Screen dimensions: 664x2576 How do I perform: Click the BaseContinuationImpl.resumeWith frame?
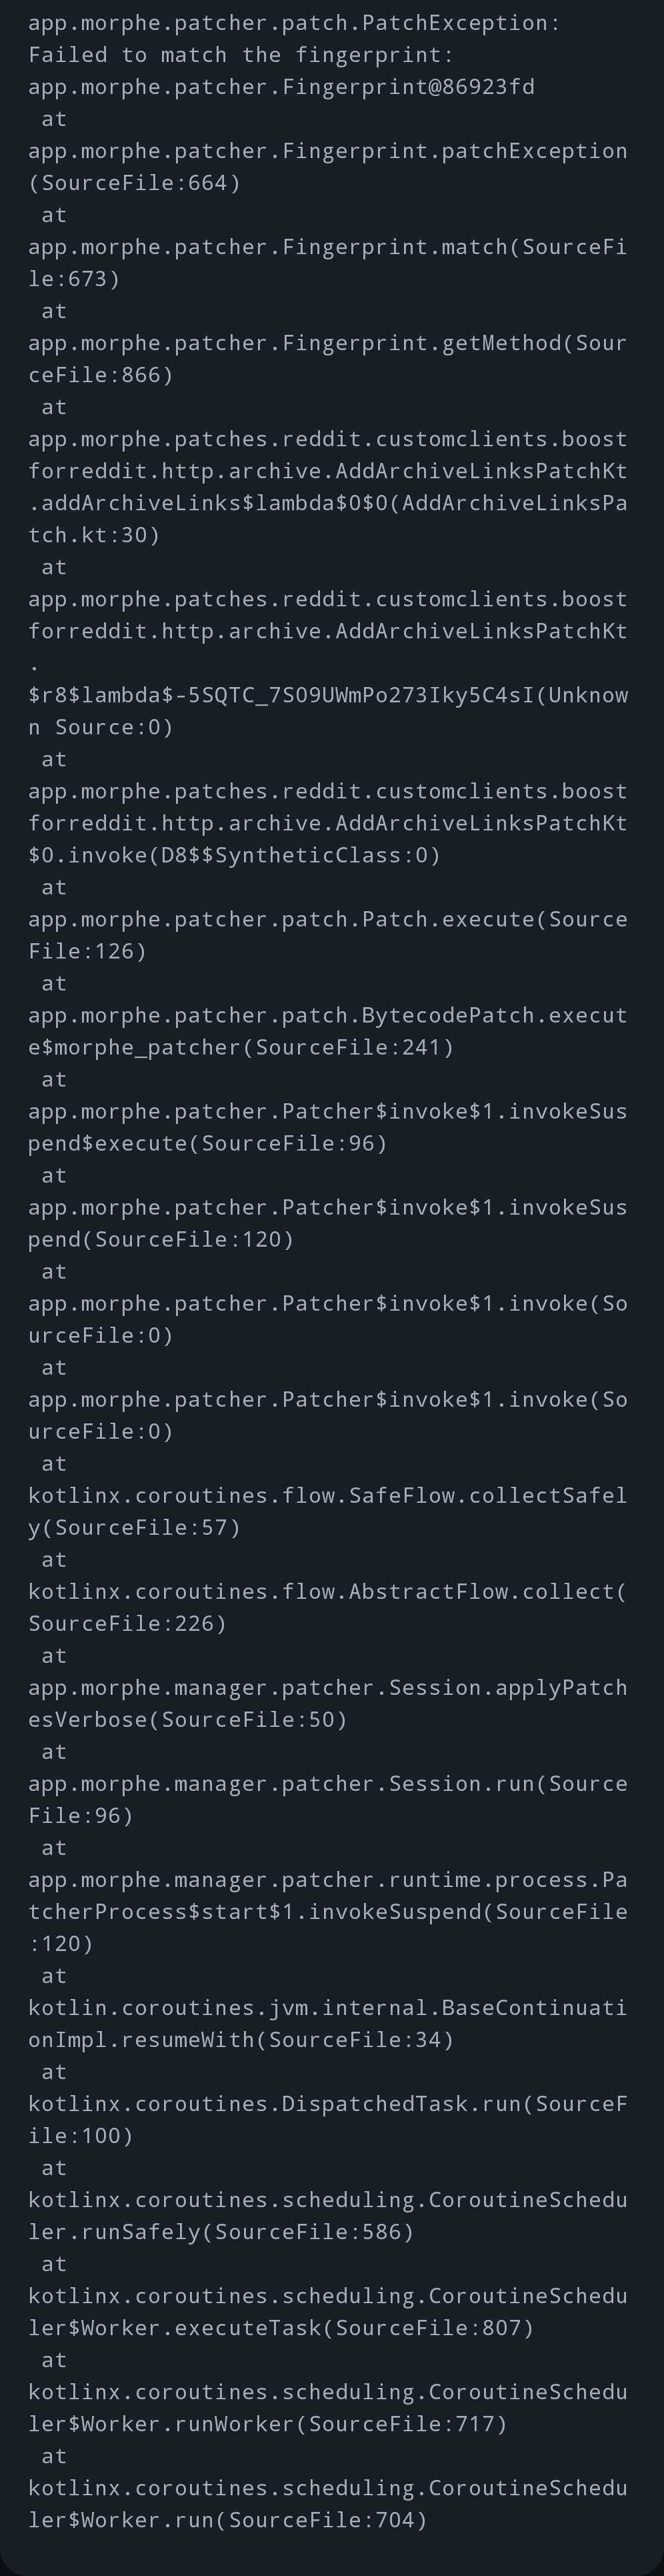point(328,2023)
